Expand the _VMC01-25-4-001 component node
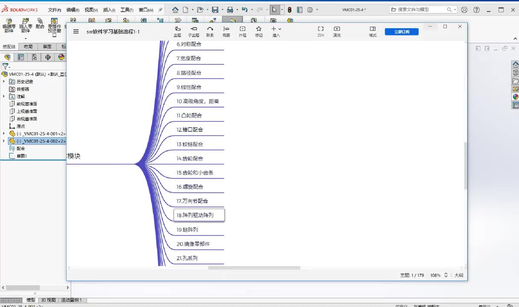This screenshot has width=519, height=307. [4, 133]
